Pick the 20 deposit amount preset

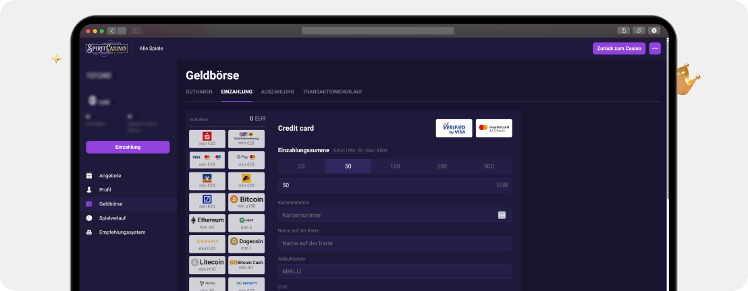tap(301, 166)
